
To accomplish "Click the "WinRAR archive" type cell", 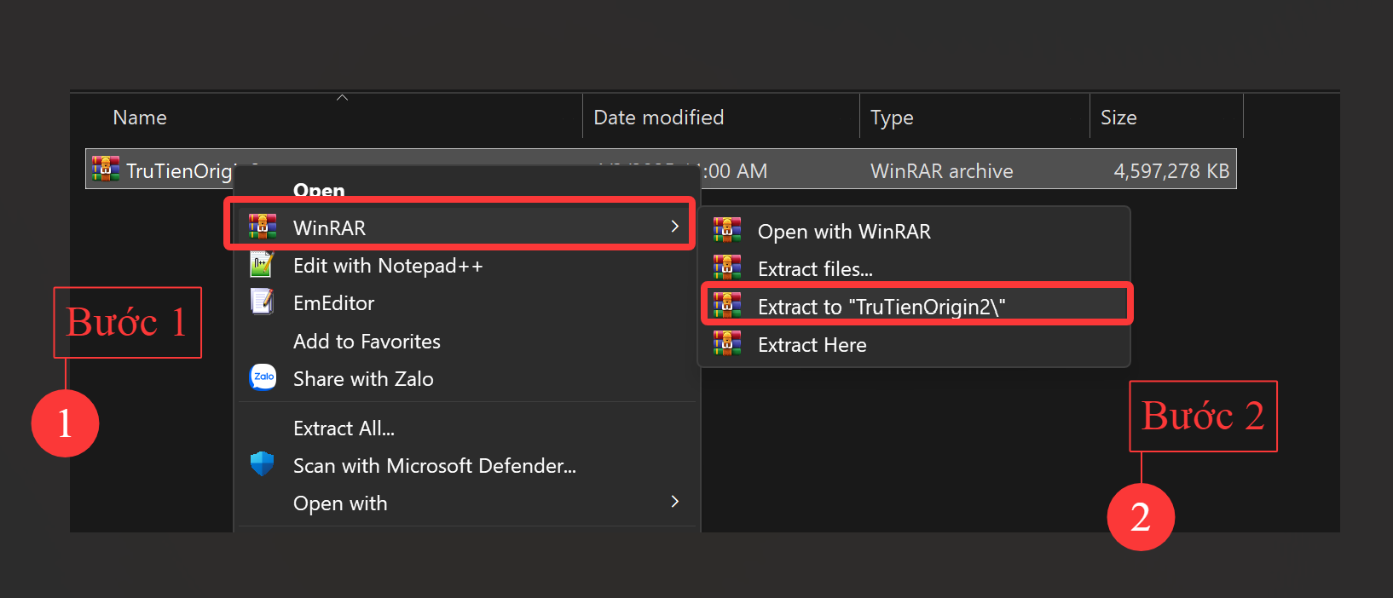I will 941,171.
